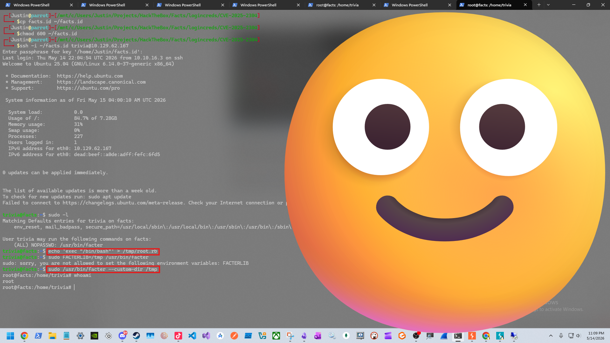Viewport: 610px width, 343px height.
Task: Launch MongoDB Compass leaf icon
Action: [346, 336]
